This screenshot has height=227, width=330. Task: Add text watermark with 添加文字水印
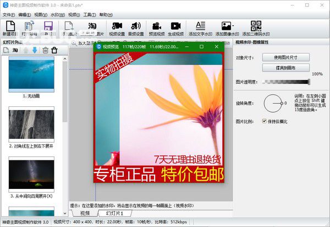click(x=200, y=29)
